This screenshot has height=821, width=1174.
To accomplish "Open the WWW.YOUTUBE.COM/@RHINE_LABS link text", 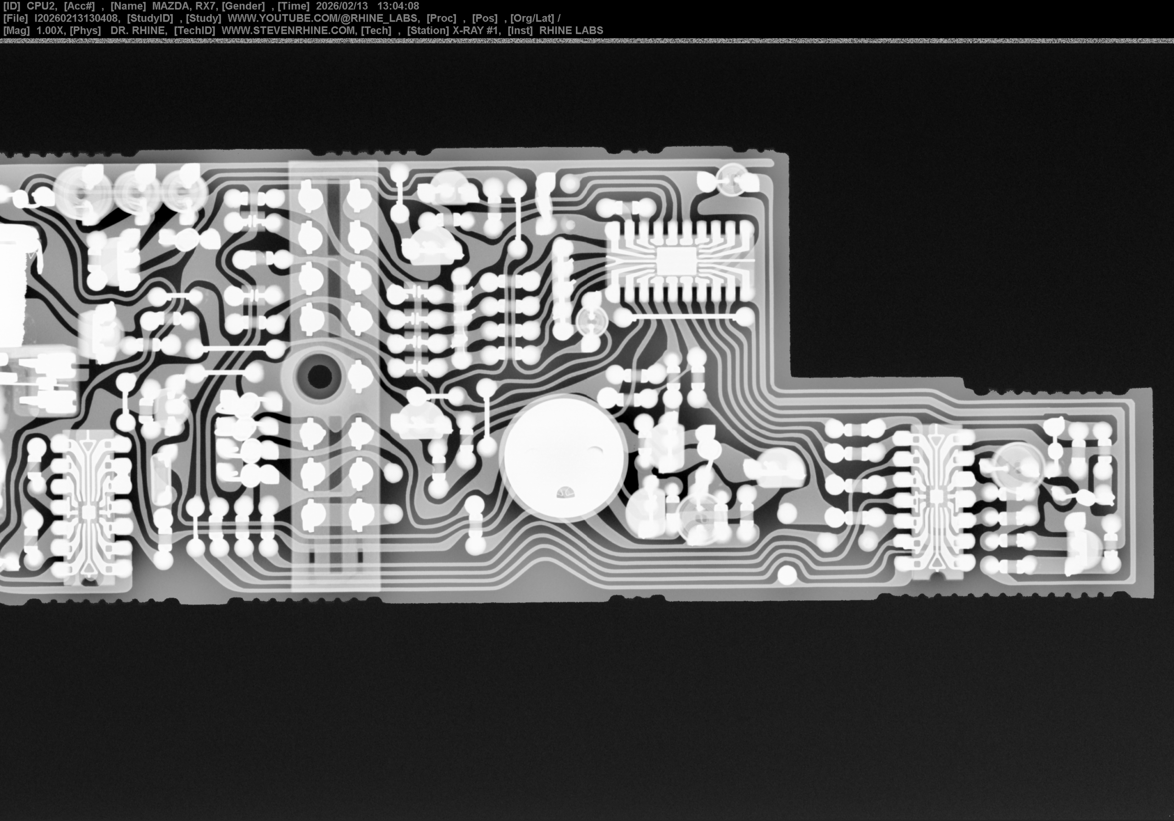I will (x=322, y=18).
